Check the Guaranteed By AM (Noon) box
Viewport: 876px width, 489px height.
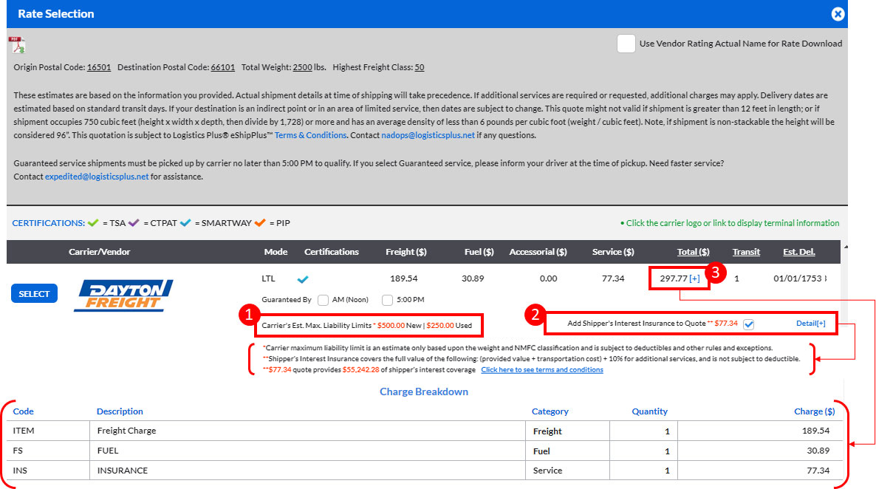click(x=323, y=300)
